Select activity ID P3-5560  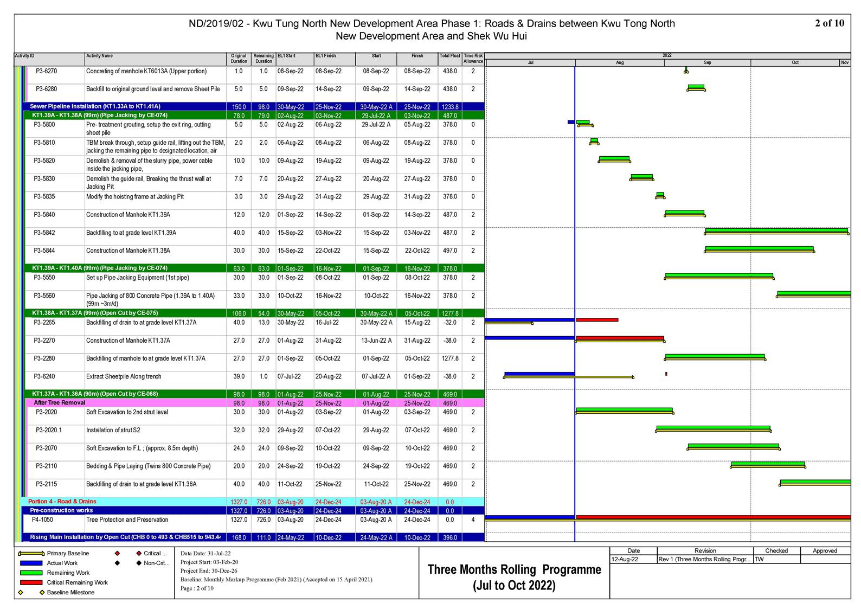[x=44, y=296]
